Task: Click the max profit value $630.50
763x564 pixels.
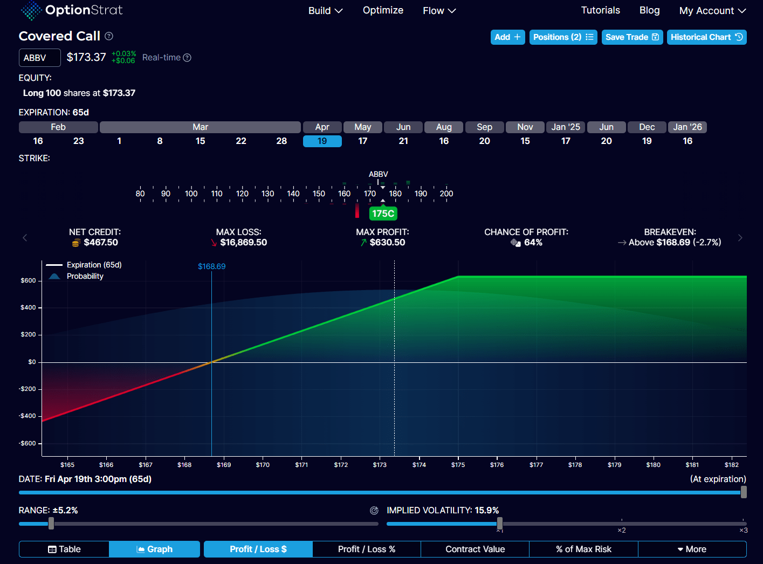Action: 388,243
